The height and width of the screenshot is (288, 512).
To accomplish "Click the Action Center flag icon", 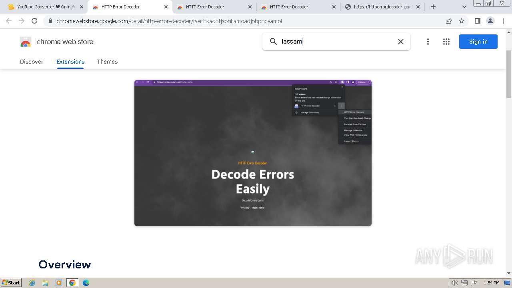I will pos(474,283).
